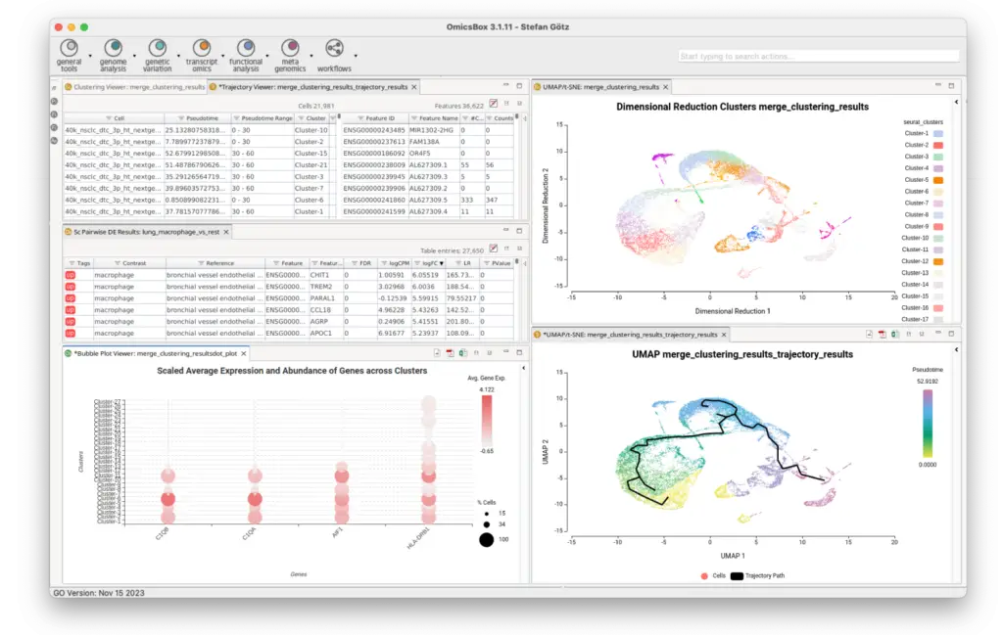Open the genetic variation module icon

(x=158, y=48)
